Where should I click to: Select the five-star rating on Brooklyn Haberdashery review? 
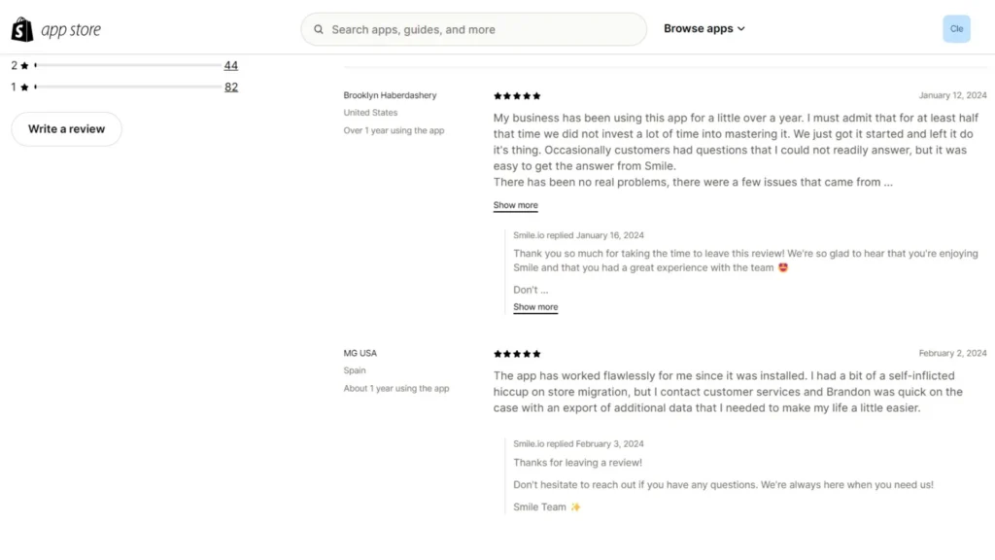(516, 95)
